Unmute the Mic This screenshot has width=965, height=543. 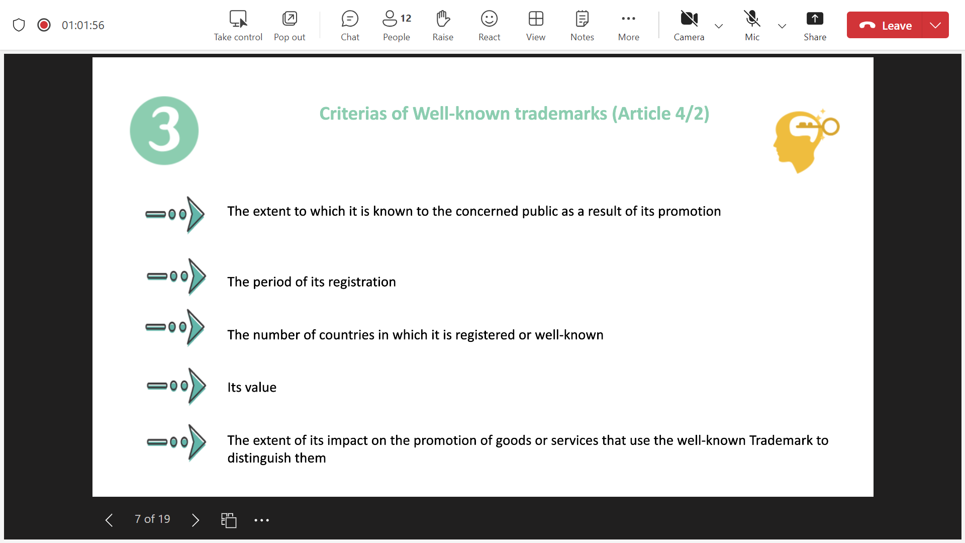pyautogui.click(x=752, y=25)
